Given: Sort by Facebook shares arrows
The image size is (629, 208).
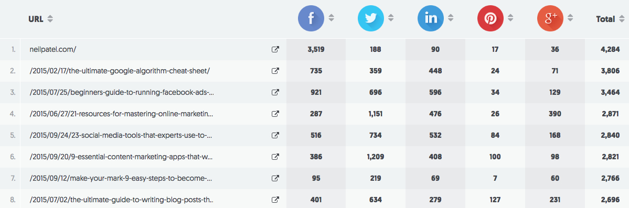Looking at the screenshot, I should pos(332,18).
